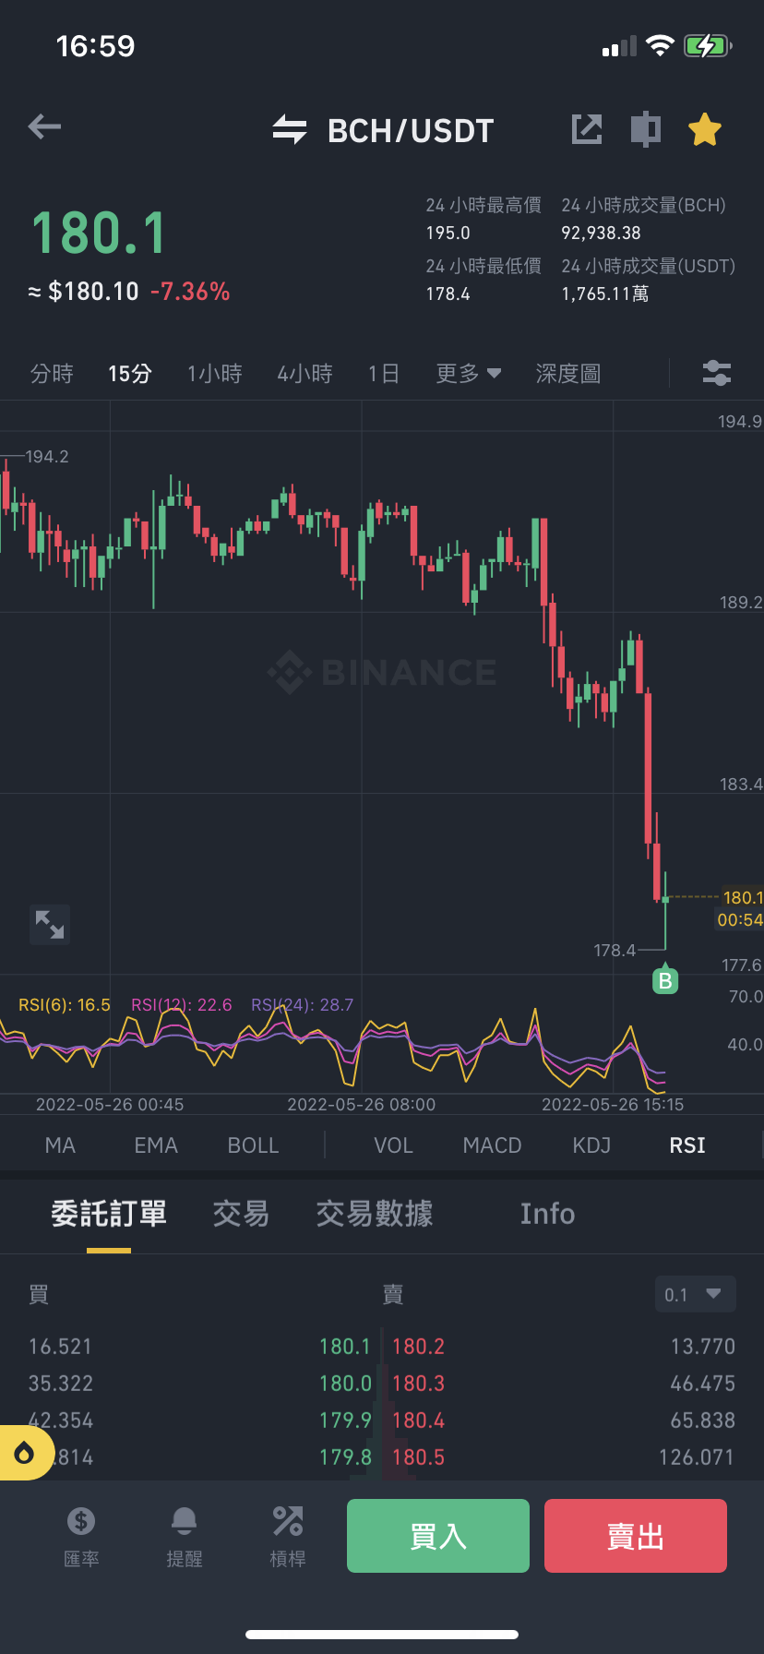The image size is (764, 1654).
Task: Select bid price 180.1 in order book
Action: coord(345,1347)
